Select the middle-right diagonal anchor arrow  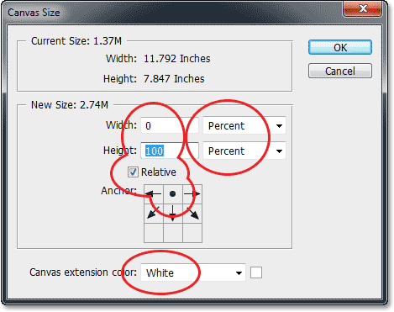(x=192, y=214)
